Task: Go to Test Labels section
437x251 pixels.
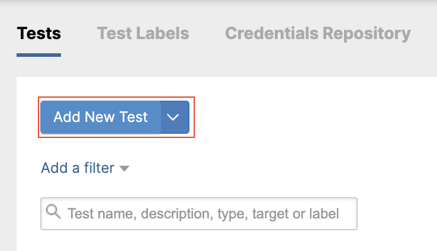Action: tap(143, 33)
